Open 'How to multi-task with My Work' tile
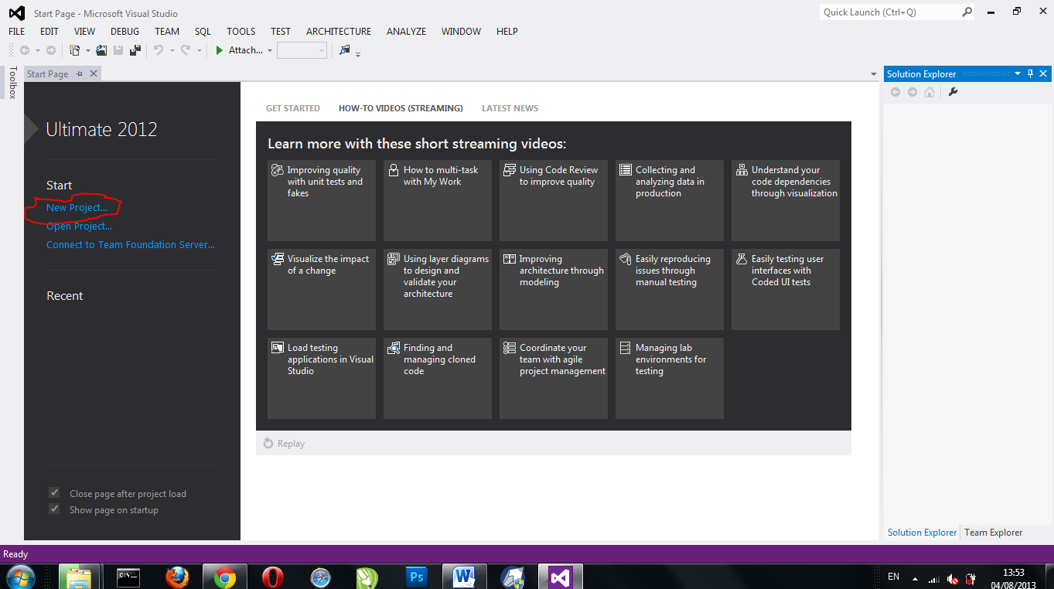 438,201
